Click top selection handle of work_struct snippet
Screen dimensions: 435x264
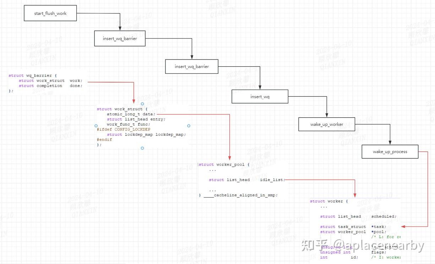142,103
